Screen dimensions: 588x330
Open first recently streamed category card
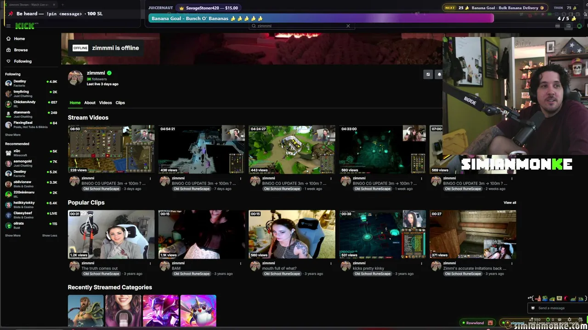[86, 311]
